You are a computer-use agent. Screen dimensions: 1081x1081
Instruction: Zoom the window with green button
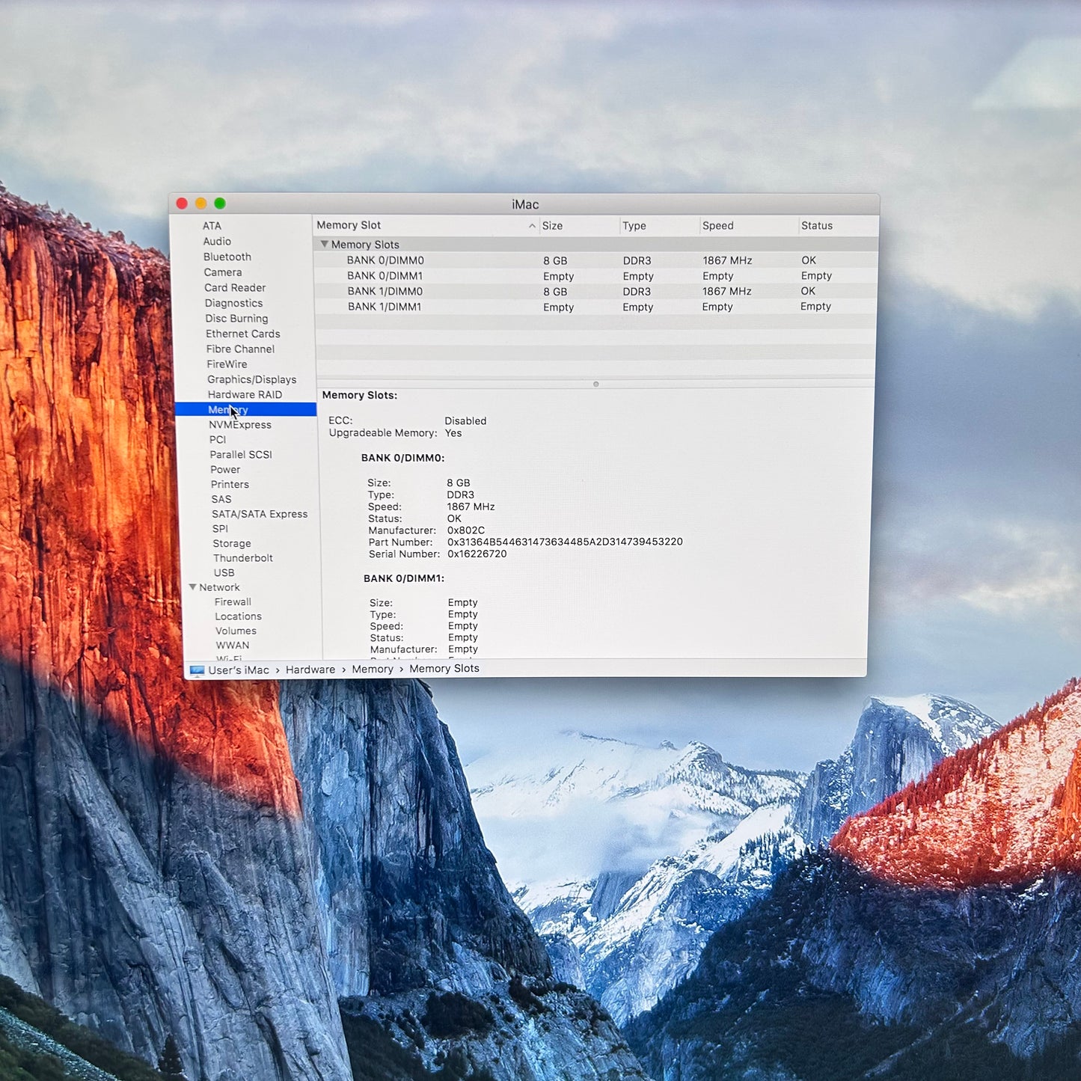click(220, 203)
